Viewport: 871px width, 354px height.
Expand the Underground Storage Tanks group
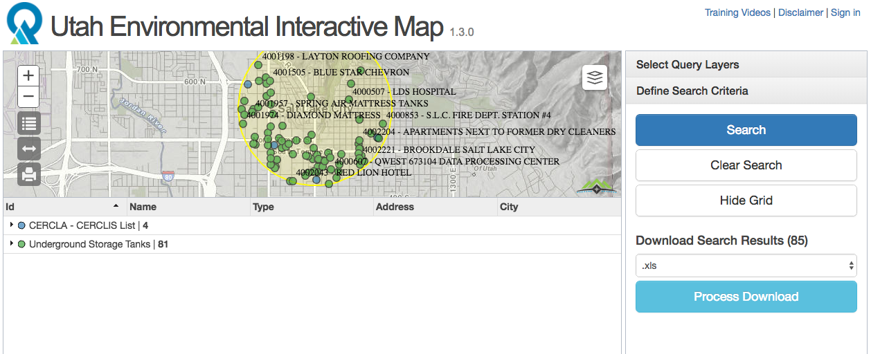click(x=12, y=244)
